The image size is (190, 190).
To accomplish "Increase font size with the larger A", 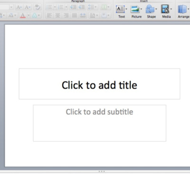I will [19, 7].
